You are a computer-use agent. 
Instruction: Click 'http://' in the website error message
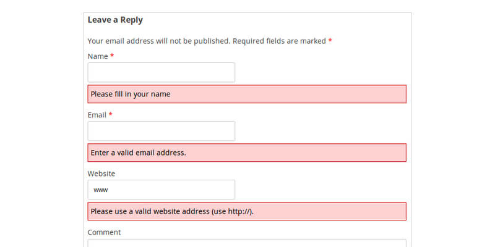point(239,211)
